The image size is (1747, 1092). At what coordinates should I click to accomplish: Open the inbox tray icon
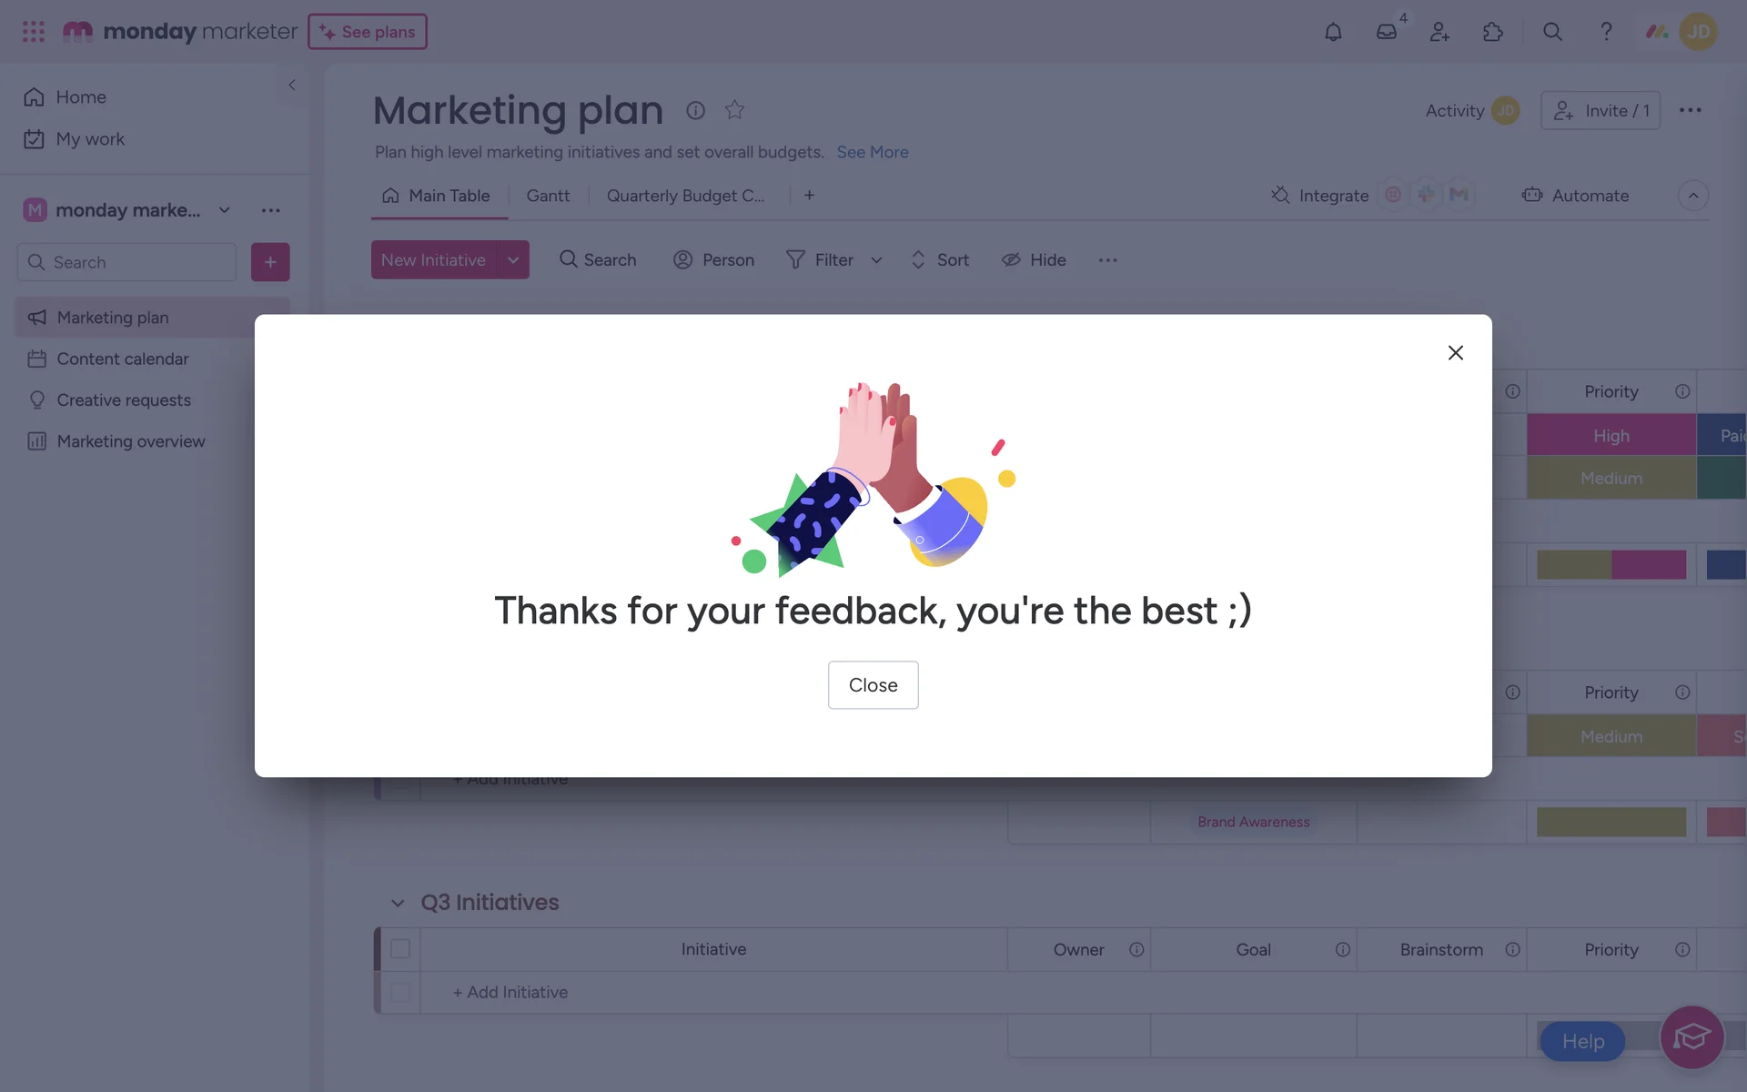(x=1386, y=32)
